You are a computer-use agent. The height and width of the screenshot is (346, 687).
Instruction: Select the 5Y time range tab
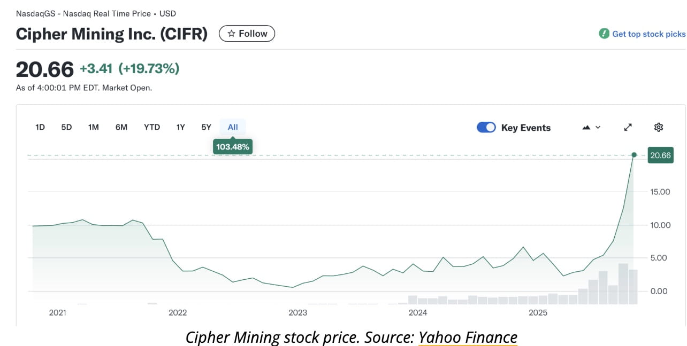point(205,127)
